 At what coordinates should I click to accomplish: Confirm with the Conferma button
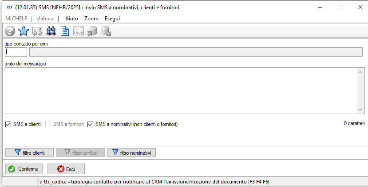tap(24, 169)
